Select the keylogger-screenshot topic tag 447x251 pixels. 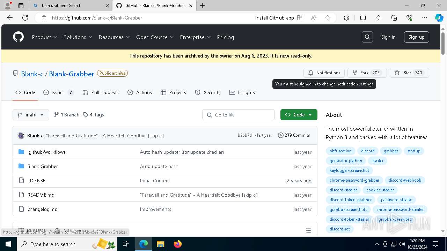[x=349, y=170]
